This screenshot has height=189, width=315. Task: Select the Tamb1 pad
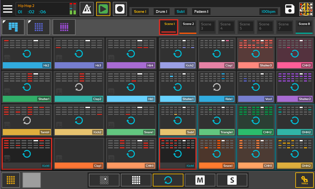pos(27,121)
